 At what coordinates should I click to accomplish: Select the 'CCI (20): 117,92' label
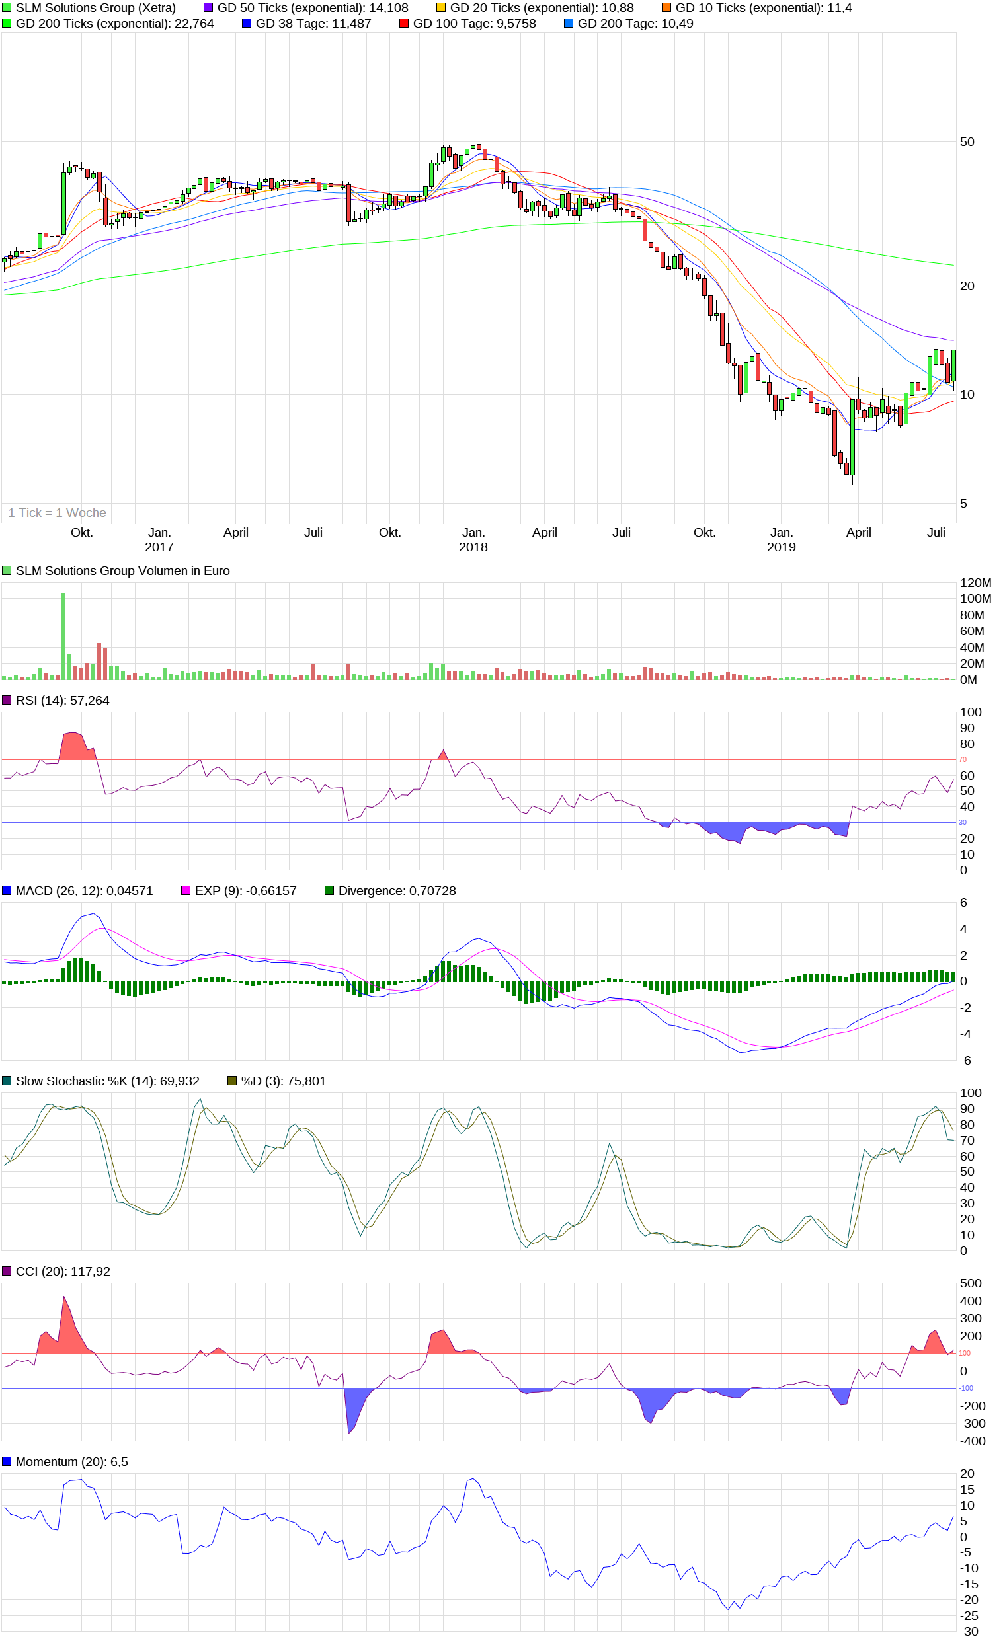pos(63,1271)
